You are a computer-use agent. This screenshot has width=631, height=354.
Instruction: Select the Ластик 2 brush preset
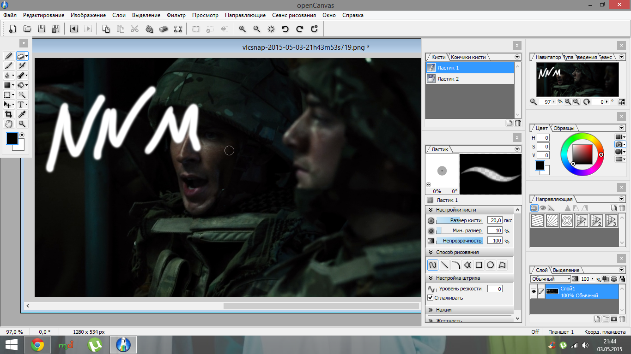click(448, 79)
